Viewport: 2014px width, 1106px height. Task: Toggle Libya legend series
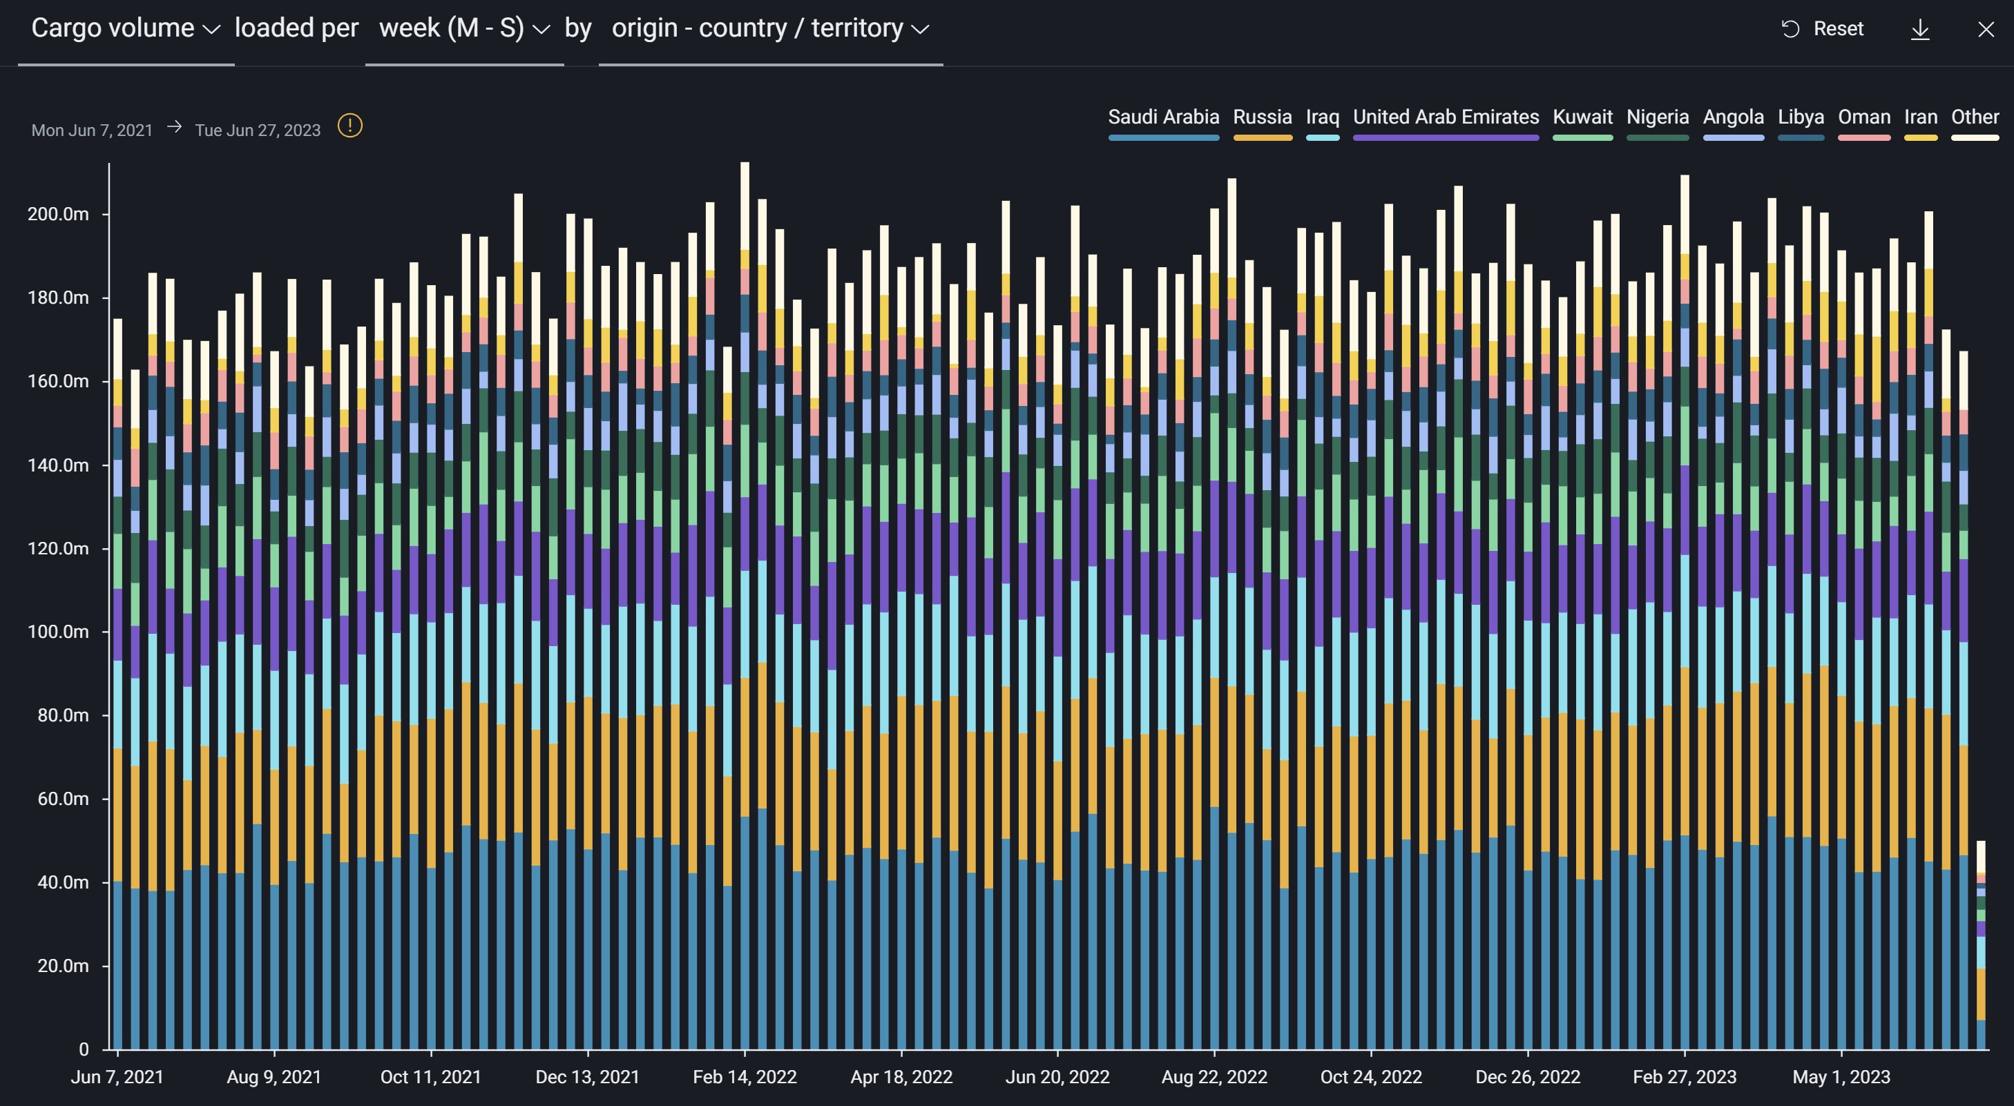click(1801, 123)
